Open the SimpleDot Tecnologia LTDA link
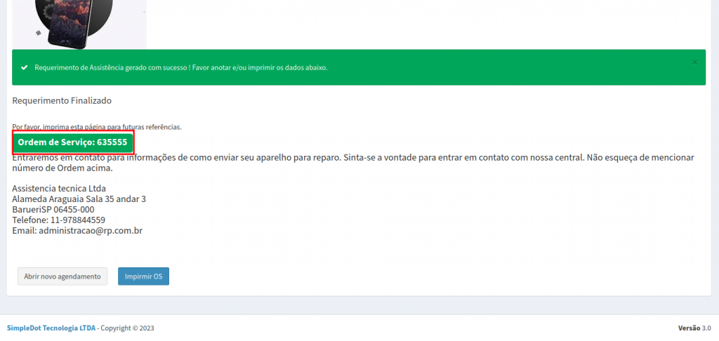 pyautogui.click(x=51, y=328)
